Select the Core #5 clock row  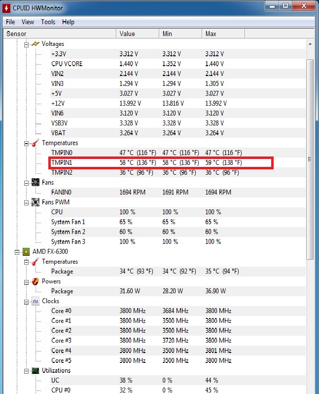pos(177,360)
